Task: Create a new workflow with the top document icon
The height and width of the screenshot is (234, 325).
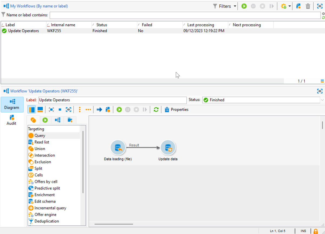Action: point(298,6)
